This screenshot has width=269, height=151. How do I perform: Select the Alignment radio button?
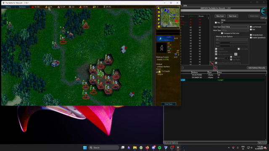coord(231,57)
